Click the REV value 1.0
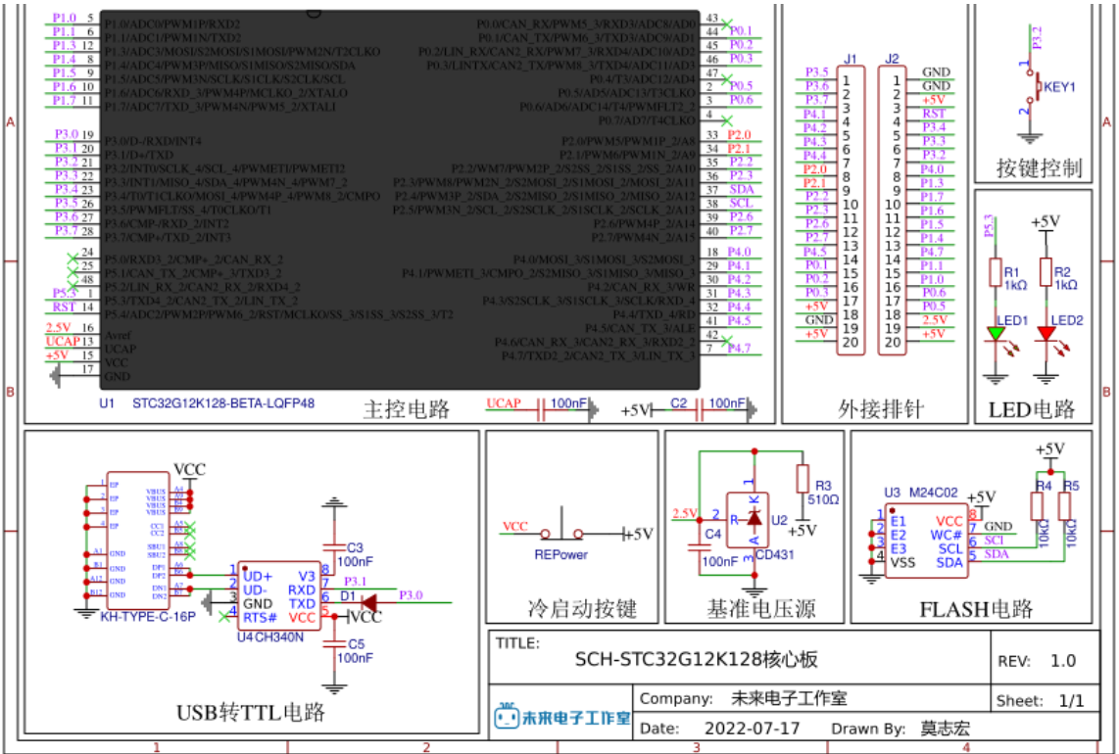Viewport: 1119px width, 754px height. 1062,661
